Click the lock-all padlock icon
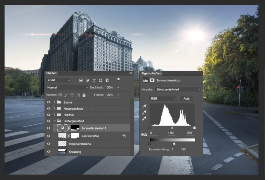Screen dimensions: 265x180 pyautogui.click(x=84, y=95)
